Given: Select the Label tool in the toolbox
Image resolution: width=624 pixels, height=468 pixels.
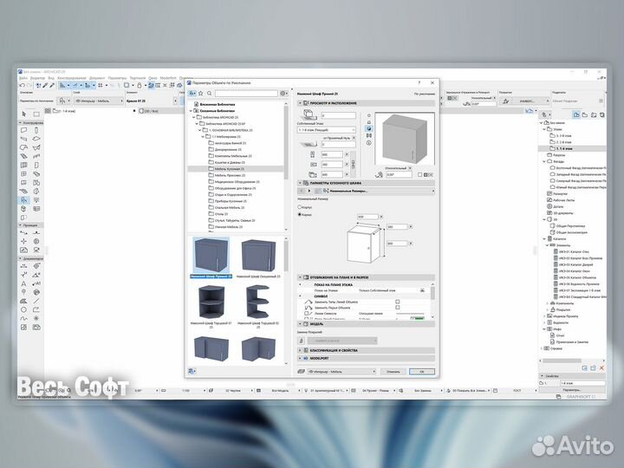Looking at the screenshot, I should pos(36,283).
